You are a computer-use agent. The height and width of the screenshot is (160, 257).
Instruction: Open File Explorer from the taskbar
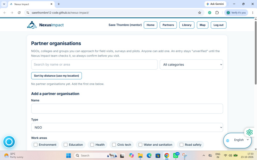coord(140,156)
